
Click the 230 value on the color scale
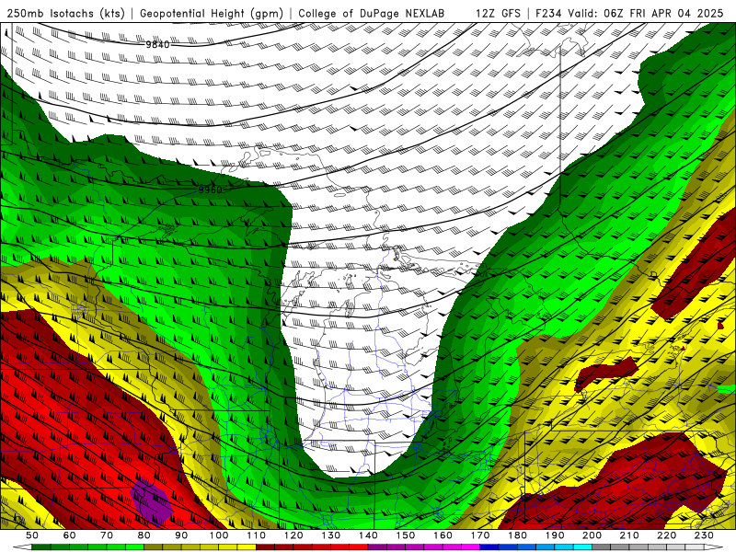tap(704, 535)
